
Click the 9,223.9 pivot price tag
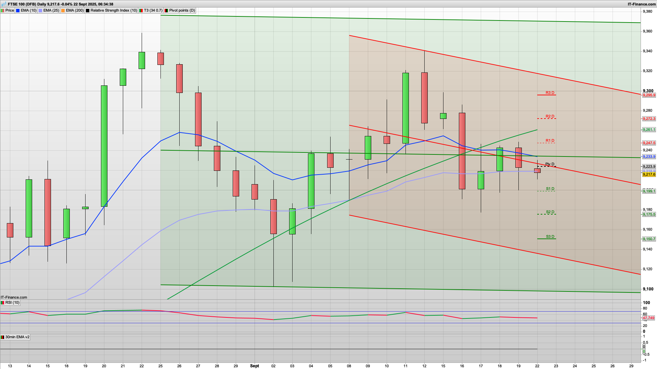click(x=649, y=167)
